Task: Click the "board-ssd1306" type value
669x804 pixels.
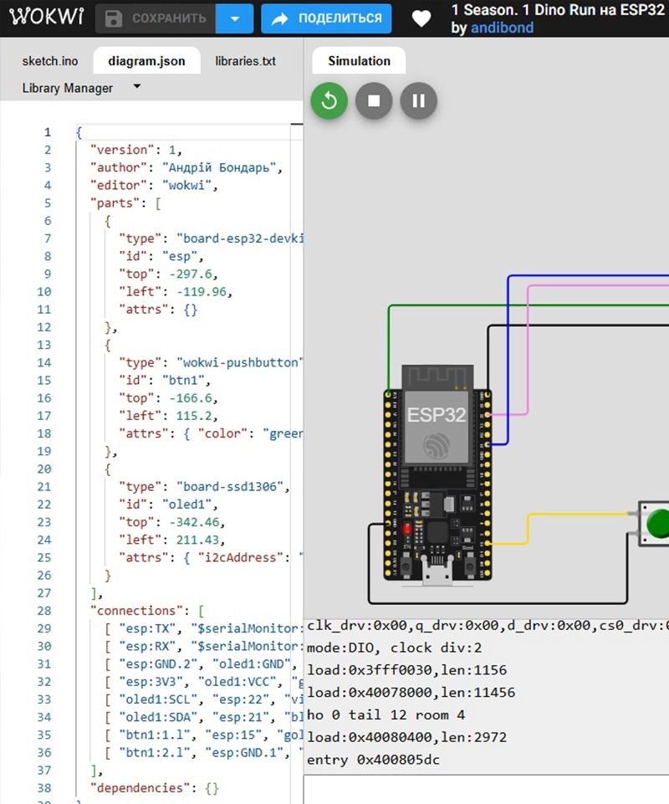Action: (x=230, y=487)
